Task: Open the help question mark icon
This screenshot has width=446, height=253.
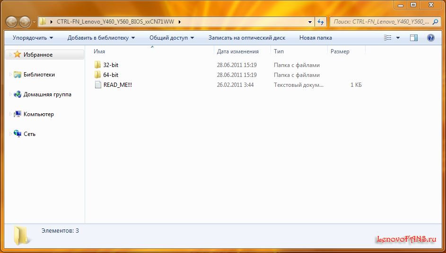Action: [431, 38]
